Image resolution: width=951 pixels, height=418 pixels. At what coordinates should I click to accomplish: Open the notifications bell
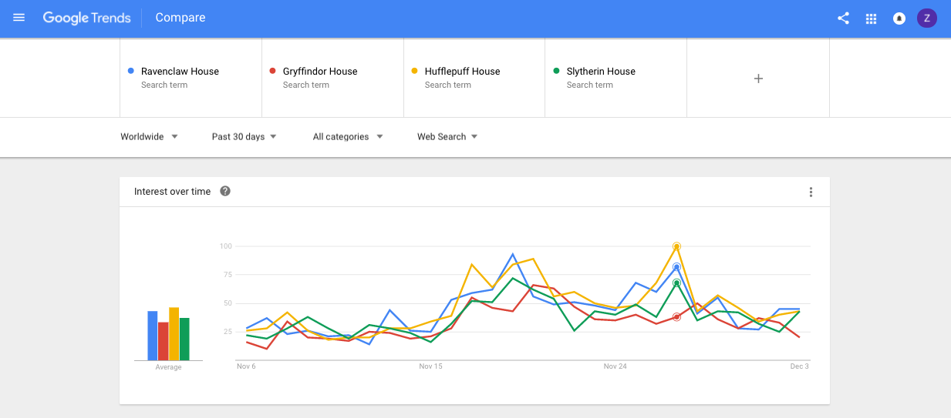pos(899,18)
